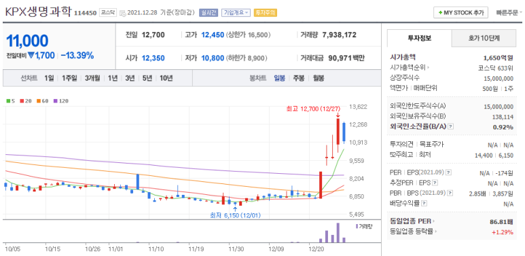This screenshot has height=256, width=525.
Task: Click the 코스닥 633위 ranking text
Action: tap(496, 68)
